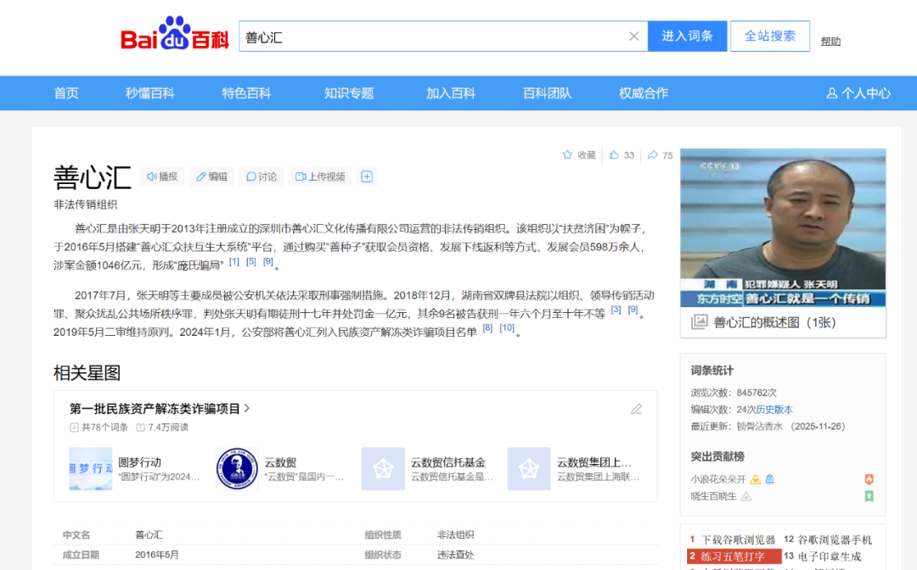Click the 上传视频 video upload icon
Image resolution: width=917 pixels, height=570 pixels.
(x=302, y=176)
